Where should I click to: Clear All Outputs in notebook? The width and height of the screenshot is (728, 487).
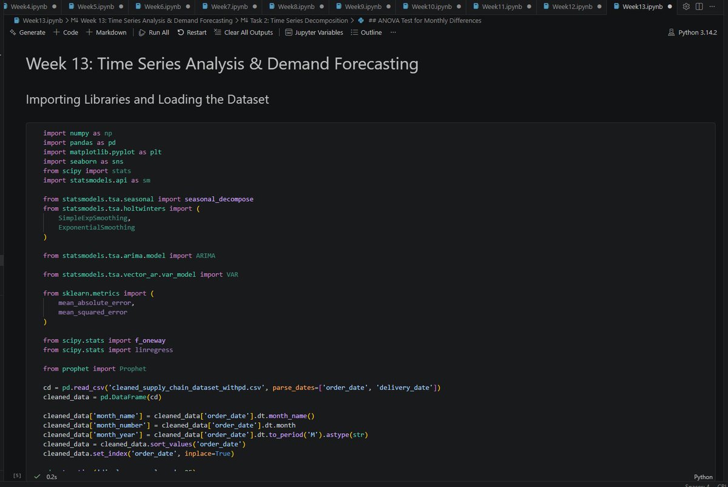(x=243, y=33)
